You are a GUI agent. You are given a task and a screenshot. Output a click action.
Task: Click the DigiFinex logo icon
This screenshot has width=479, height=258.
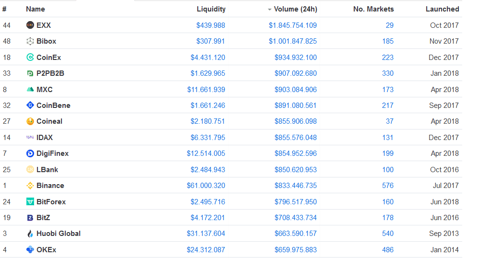[30, 153]
